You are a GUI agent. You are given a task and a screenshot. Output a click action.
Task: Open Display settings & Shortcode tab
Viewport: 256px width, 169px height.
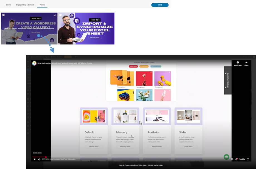pyautogui.click(x=25, y=5)
